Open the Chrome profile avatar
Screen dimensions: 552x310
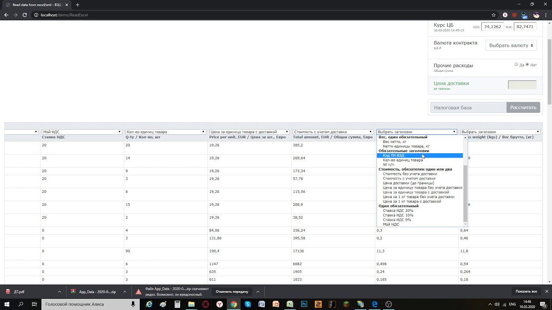(x=536, y=15)
